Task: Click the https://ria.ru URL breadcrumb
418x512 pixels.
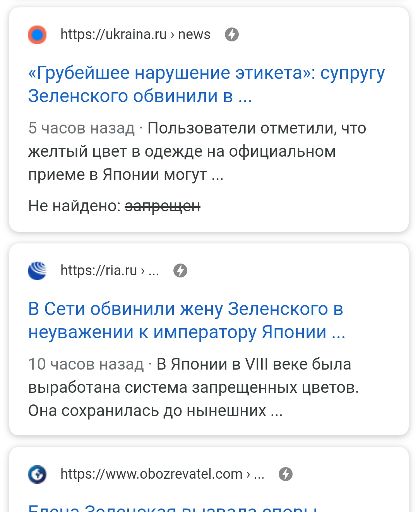Action: (x=99, y=271)
